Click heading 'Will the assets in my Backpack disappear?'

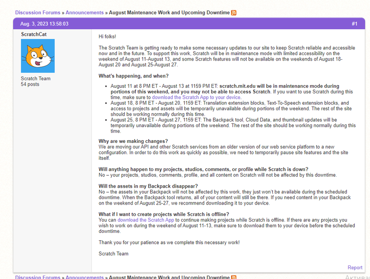[148, 186]
